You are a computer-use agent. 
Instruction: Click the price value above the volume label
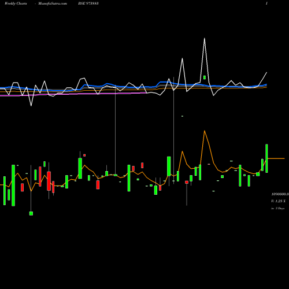coord(280,194)
